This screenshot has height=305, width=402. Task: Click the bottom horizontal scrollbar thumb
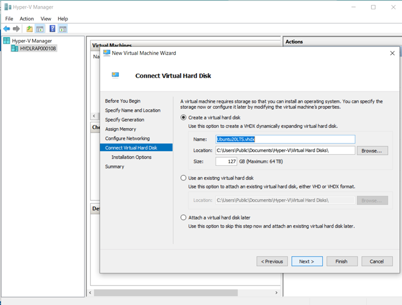(x=165, y=292)
